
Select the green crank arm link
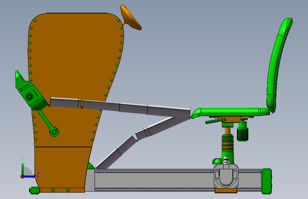[48, 123]
